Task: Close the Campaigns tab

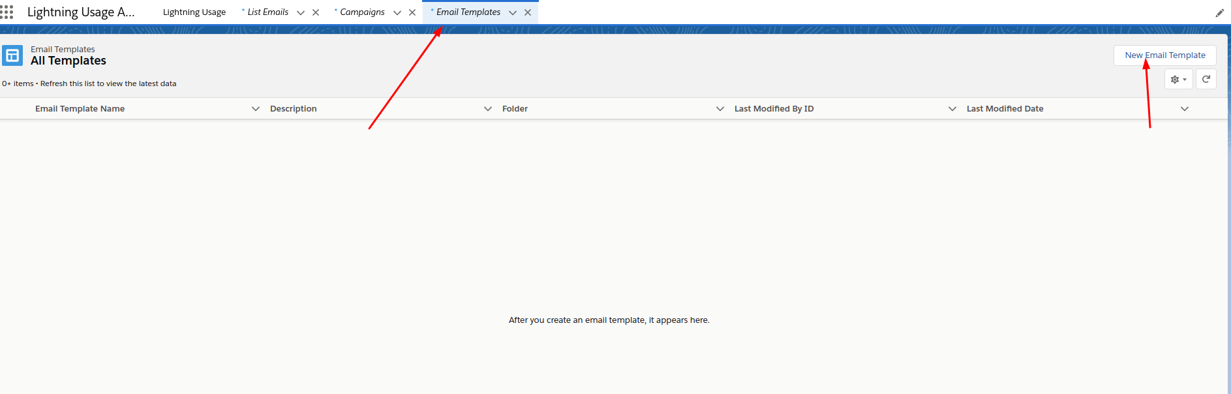Action: (x=412, y=12)
